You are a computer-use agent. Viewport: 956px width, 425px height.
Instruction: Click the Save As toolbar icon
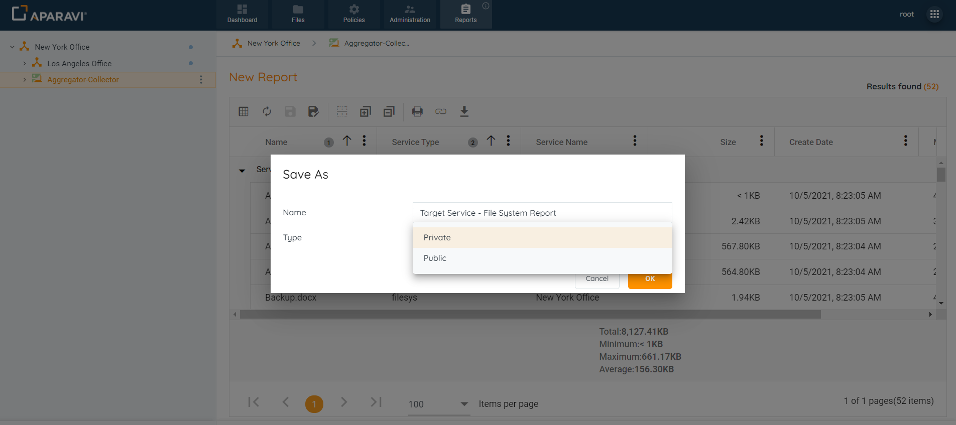tap(313, 111)
